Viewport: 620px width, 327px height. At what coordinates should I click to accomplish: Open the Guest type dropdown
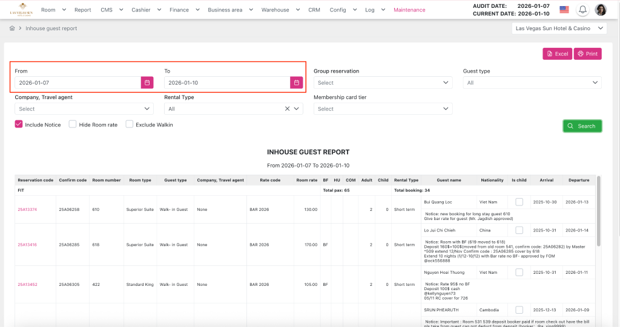[532, 83]
